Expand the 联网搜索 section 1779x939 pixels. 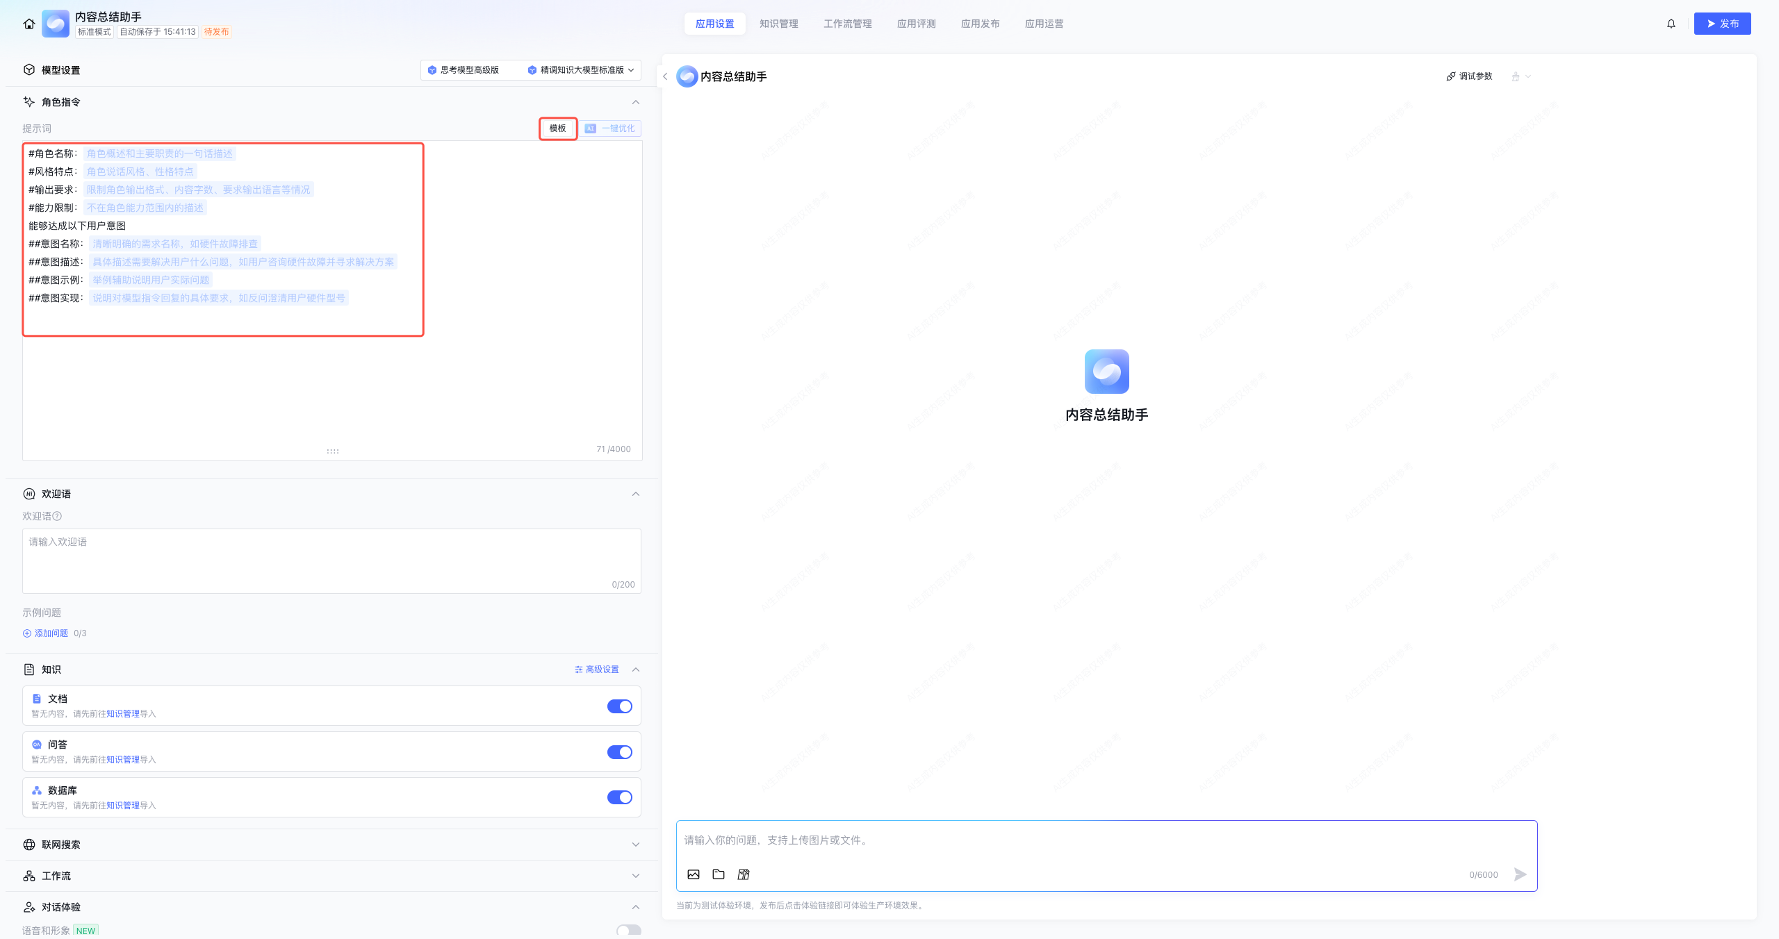point(635,845)
